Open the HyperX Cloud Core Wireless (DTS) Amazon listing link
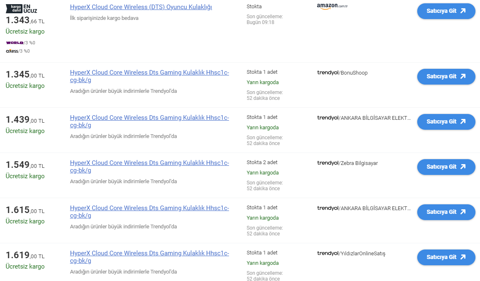 click(x=141, y=7)
